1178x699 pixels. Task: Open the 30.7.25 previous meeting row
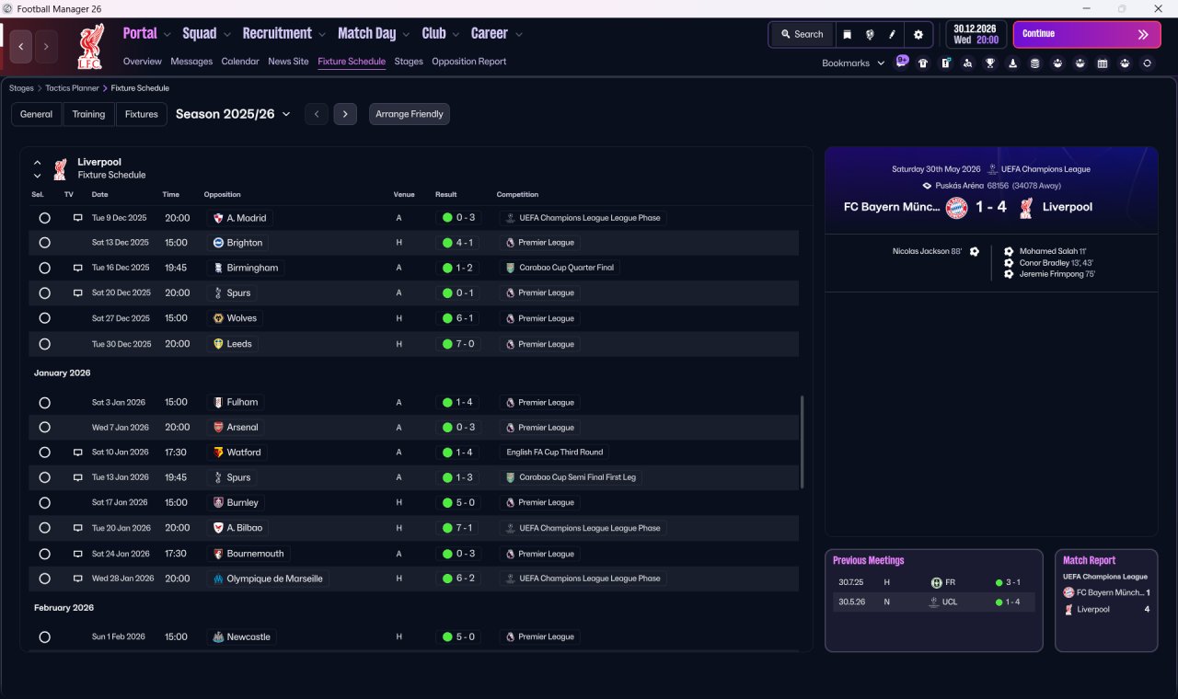934,582
